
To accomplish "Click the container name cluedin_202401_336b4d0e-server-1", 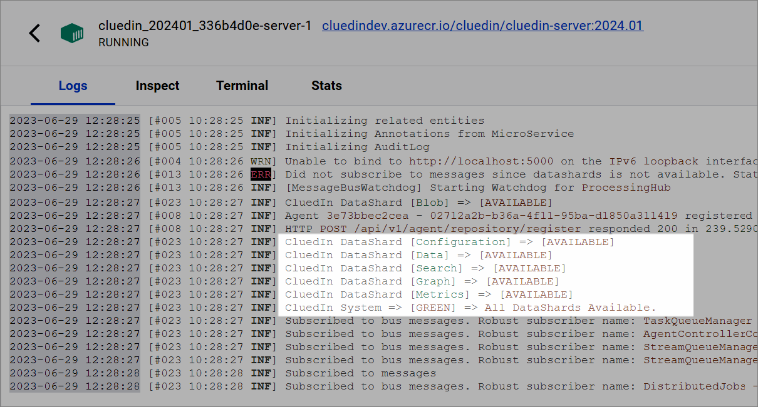I will (205, 26).
